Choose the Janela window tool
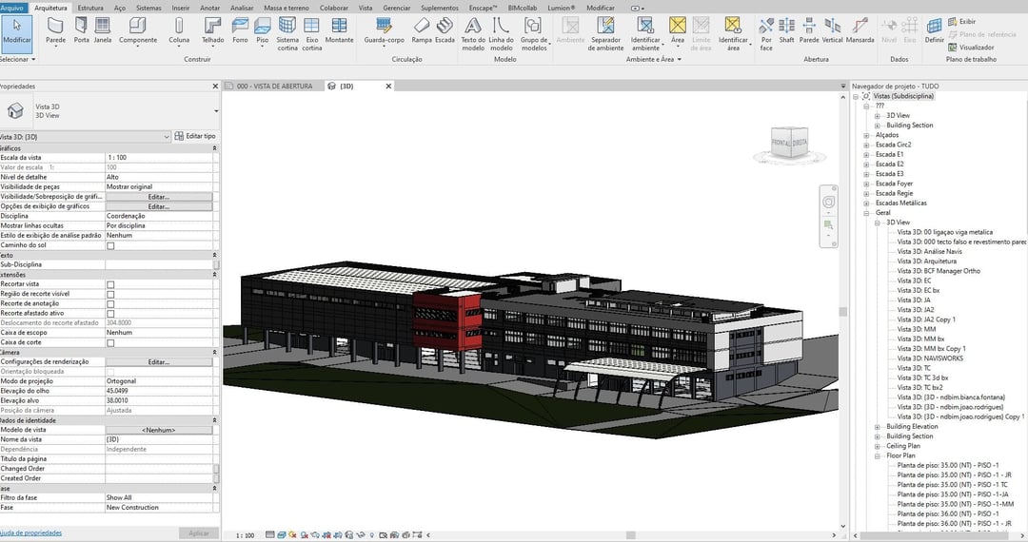The image size is (1028, 542). pyautogui.click(x=102, y=30)
